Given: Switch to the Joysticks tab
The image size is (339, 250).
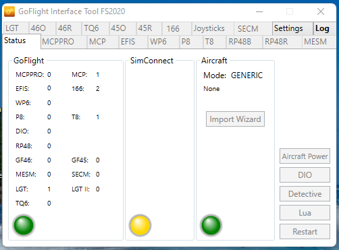Looking at the screenshot, I should coord(213,28).
